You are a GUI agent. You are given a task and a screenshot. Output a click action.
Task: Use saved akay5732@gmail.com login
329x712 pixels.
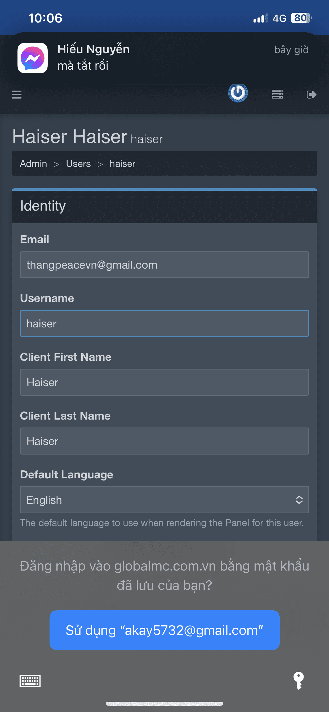click(164, 630)
